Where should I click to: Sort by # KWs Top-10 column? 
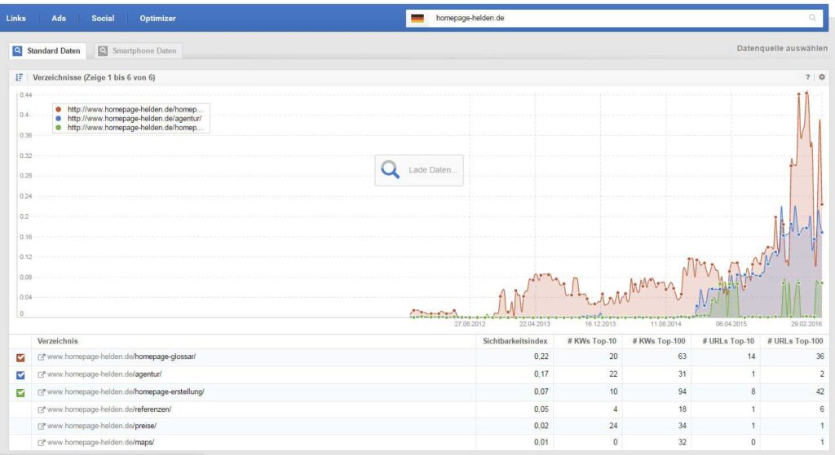(x=592, y=341)
